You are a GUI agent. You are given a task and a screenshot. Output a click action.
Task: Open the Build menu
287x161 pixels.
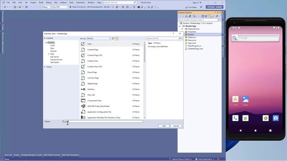tap(41, 3)
